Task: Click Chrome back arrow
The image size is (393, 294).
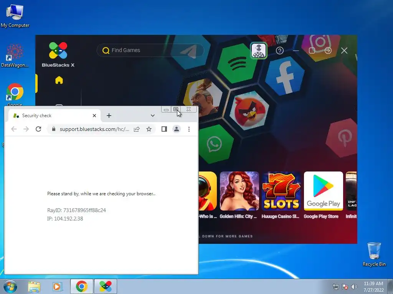Action: click(14, 129)
